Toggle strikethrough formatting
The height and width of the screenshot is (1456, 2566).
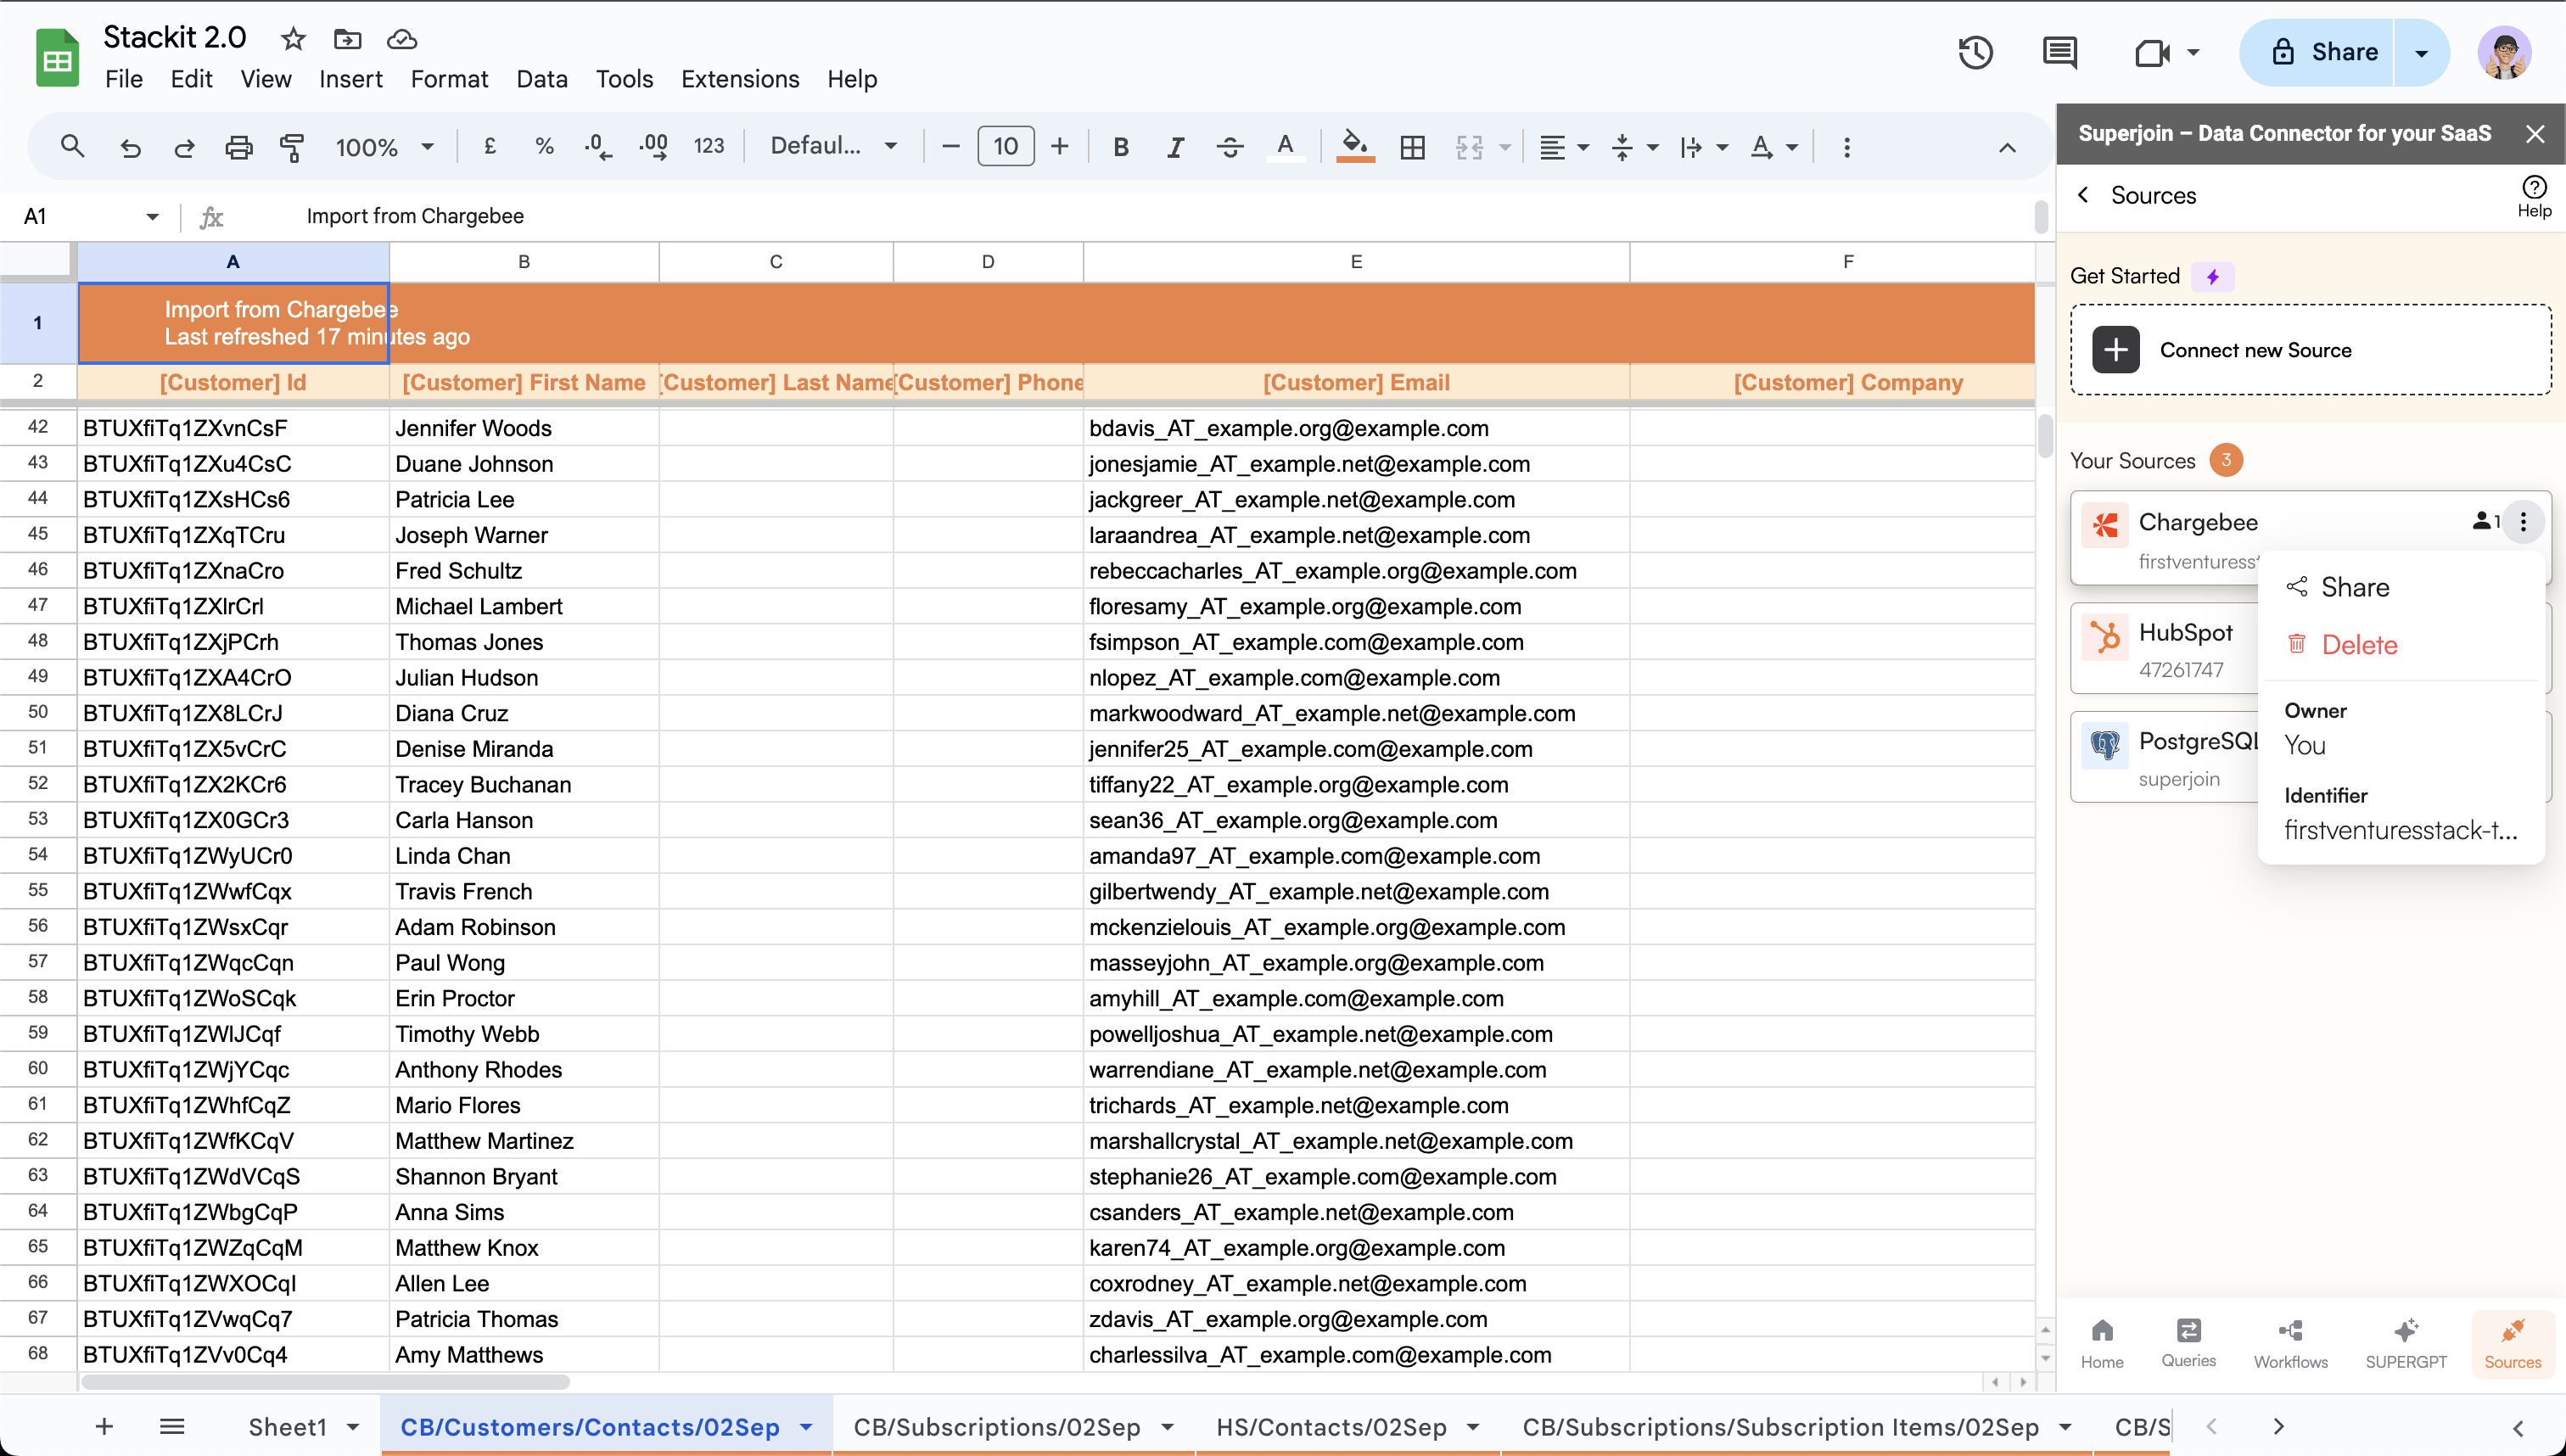[1230, 147]
